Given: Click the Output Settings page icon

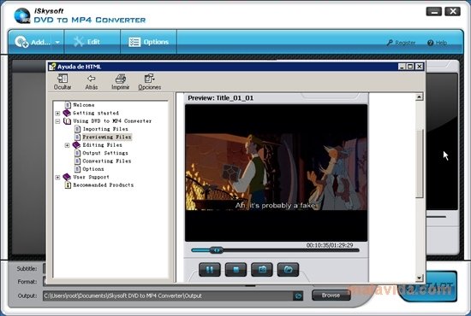Looking at the screenshot, I should click(77, 153).
